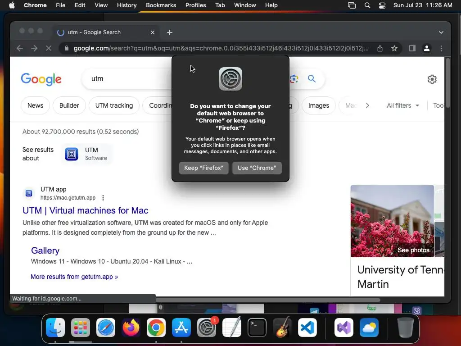Viewport: 461px width, 346px height.
Task: Close the utm - Google Search tab
Action: 152,32
